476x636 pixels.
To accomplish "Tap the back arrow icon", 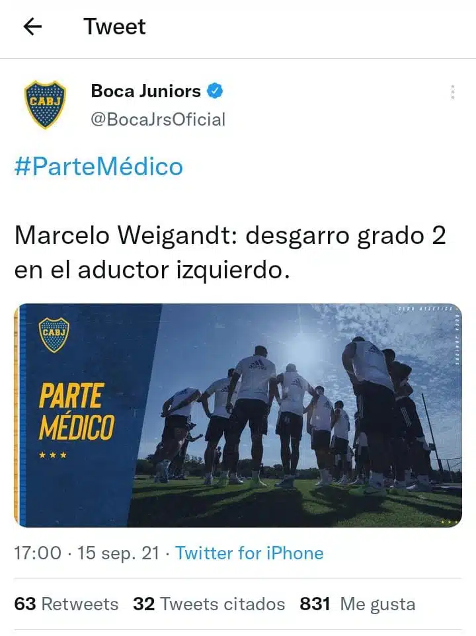I will (32, 26).
